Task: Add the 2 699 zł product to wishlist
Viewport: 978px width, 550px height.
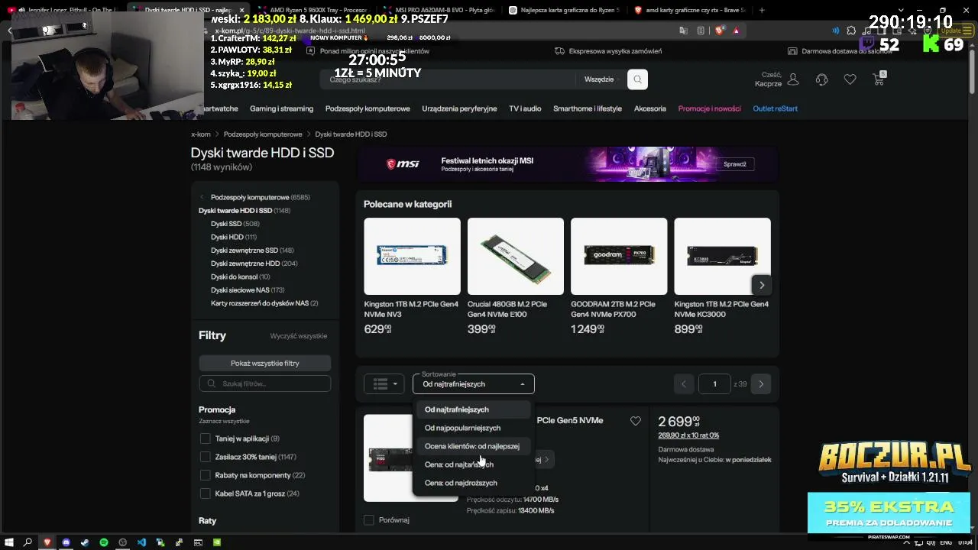Action: tap(635, 421)
